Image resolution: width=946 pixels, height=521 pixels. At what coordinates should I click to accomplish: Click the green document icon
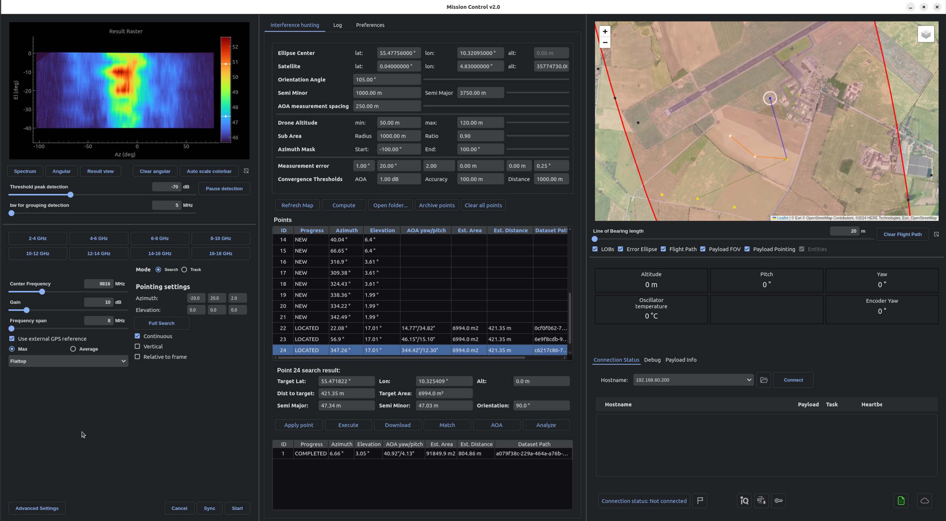[901, 501]
